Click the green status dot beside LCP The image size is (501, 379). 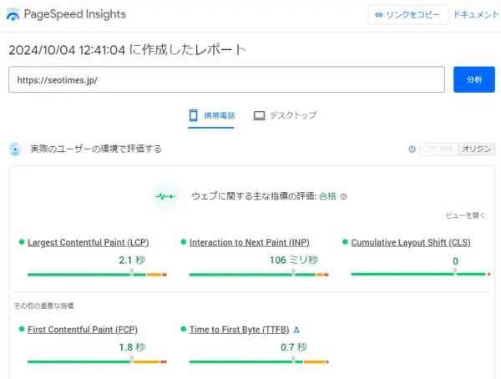coord(22,242)
